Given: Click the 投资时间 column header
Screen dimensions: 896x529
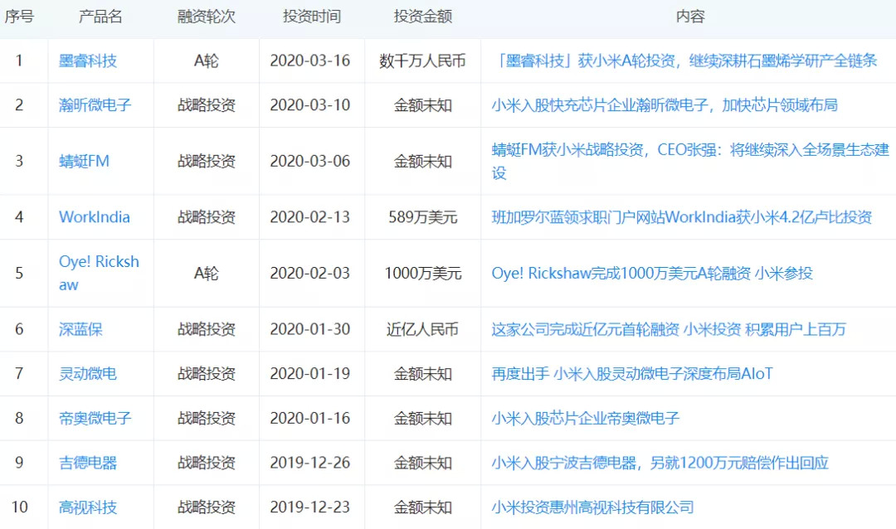Looking at the screenshot, I should pos(312,17).
